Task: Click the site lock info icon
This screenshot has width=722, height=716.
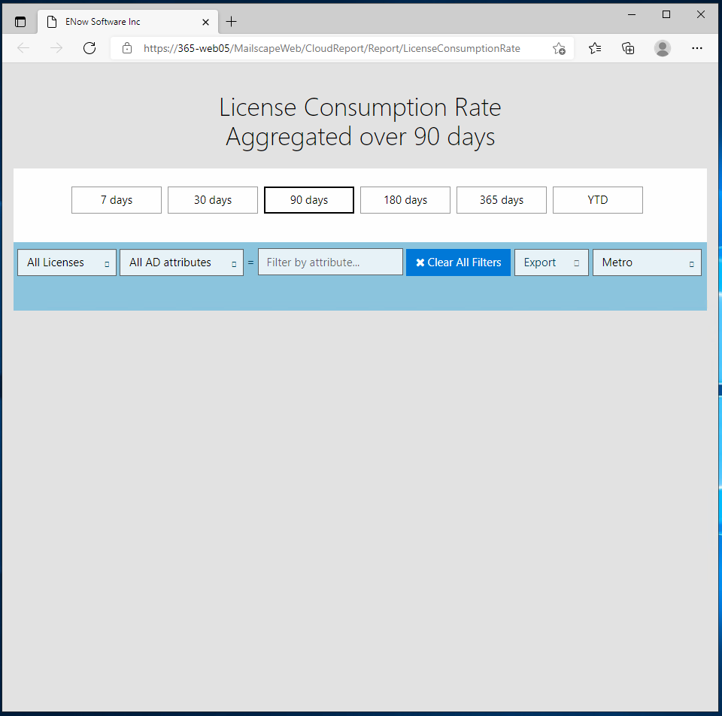Action: click(127, 48)
